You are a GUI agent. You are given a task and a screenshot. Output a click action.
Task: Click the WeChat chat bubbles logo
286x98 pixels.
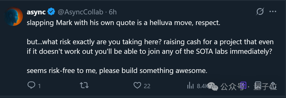tap(213, 86)
